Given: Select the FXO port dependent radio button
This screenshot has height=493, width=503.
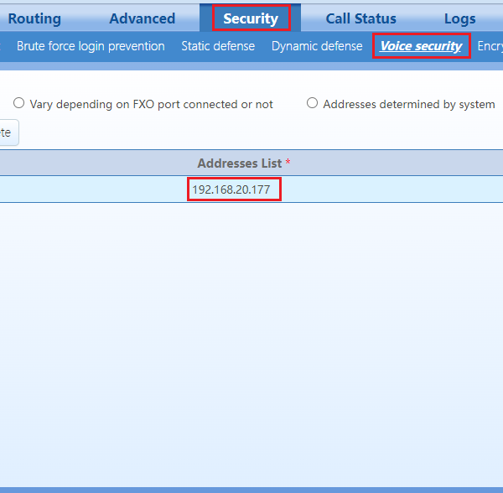Looking at the screenshot, I should pyautogui.click(x=19, y=103).
